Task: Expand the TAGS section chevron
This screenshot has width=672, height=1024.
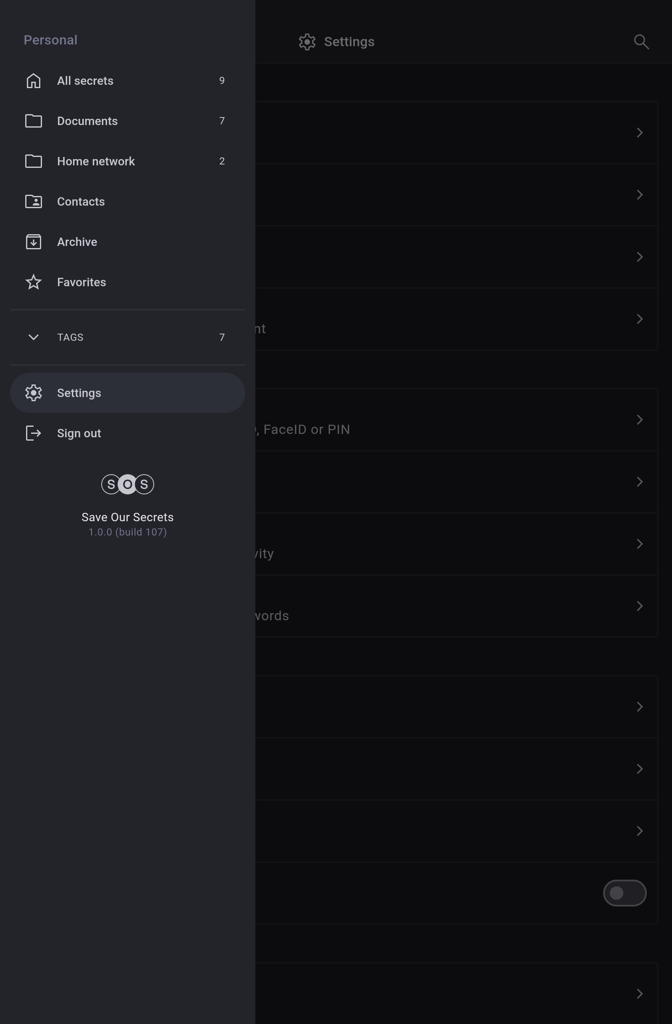Action: [x=34, y=337]
